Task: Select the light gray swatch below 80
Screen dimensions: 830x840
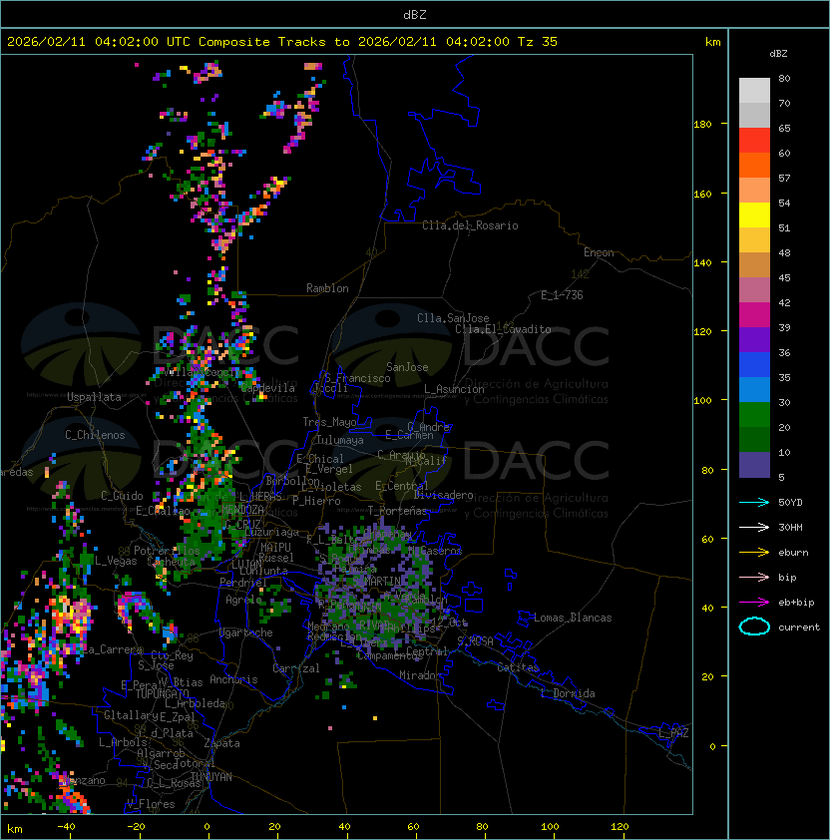Action: (x=754, y=90)
